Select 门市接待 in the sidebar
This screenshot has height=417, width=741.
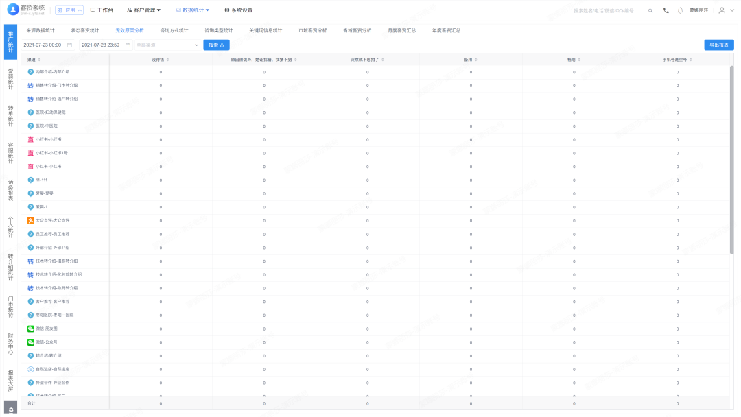click(x=10, y=307)
